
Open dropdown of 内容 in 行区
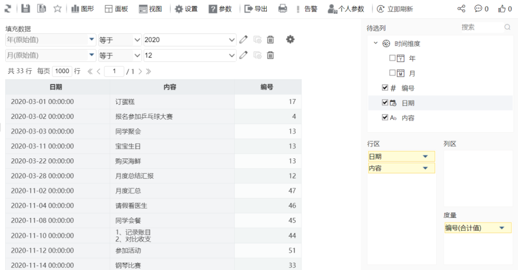pyautogui.click(x=425, y=168)
